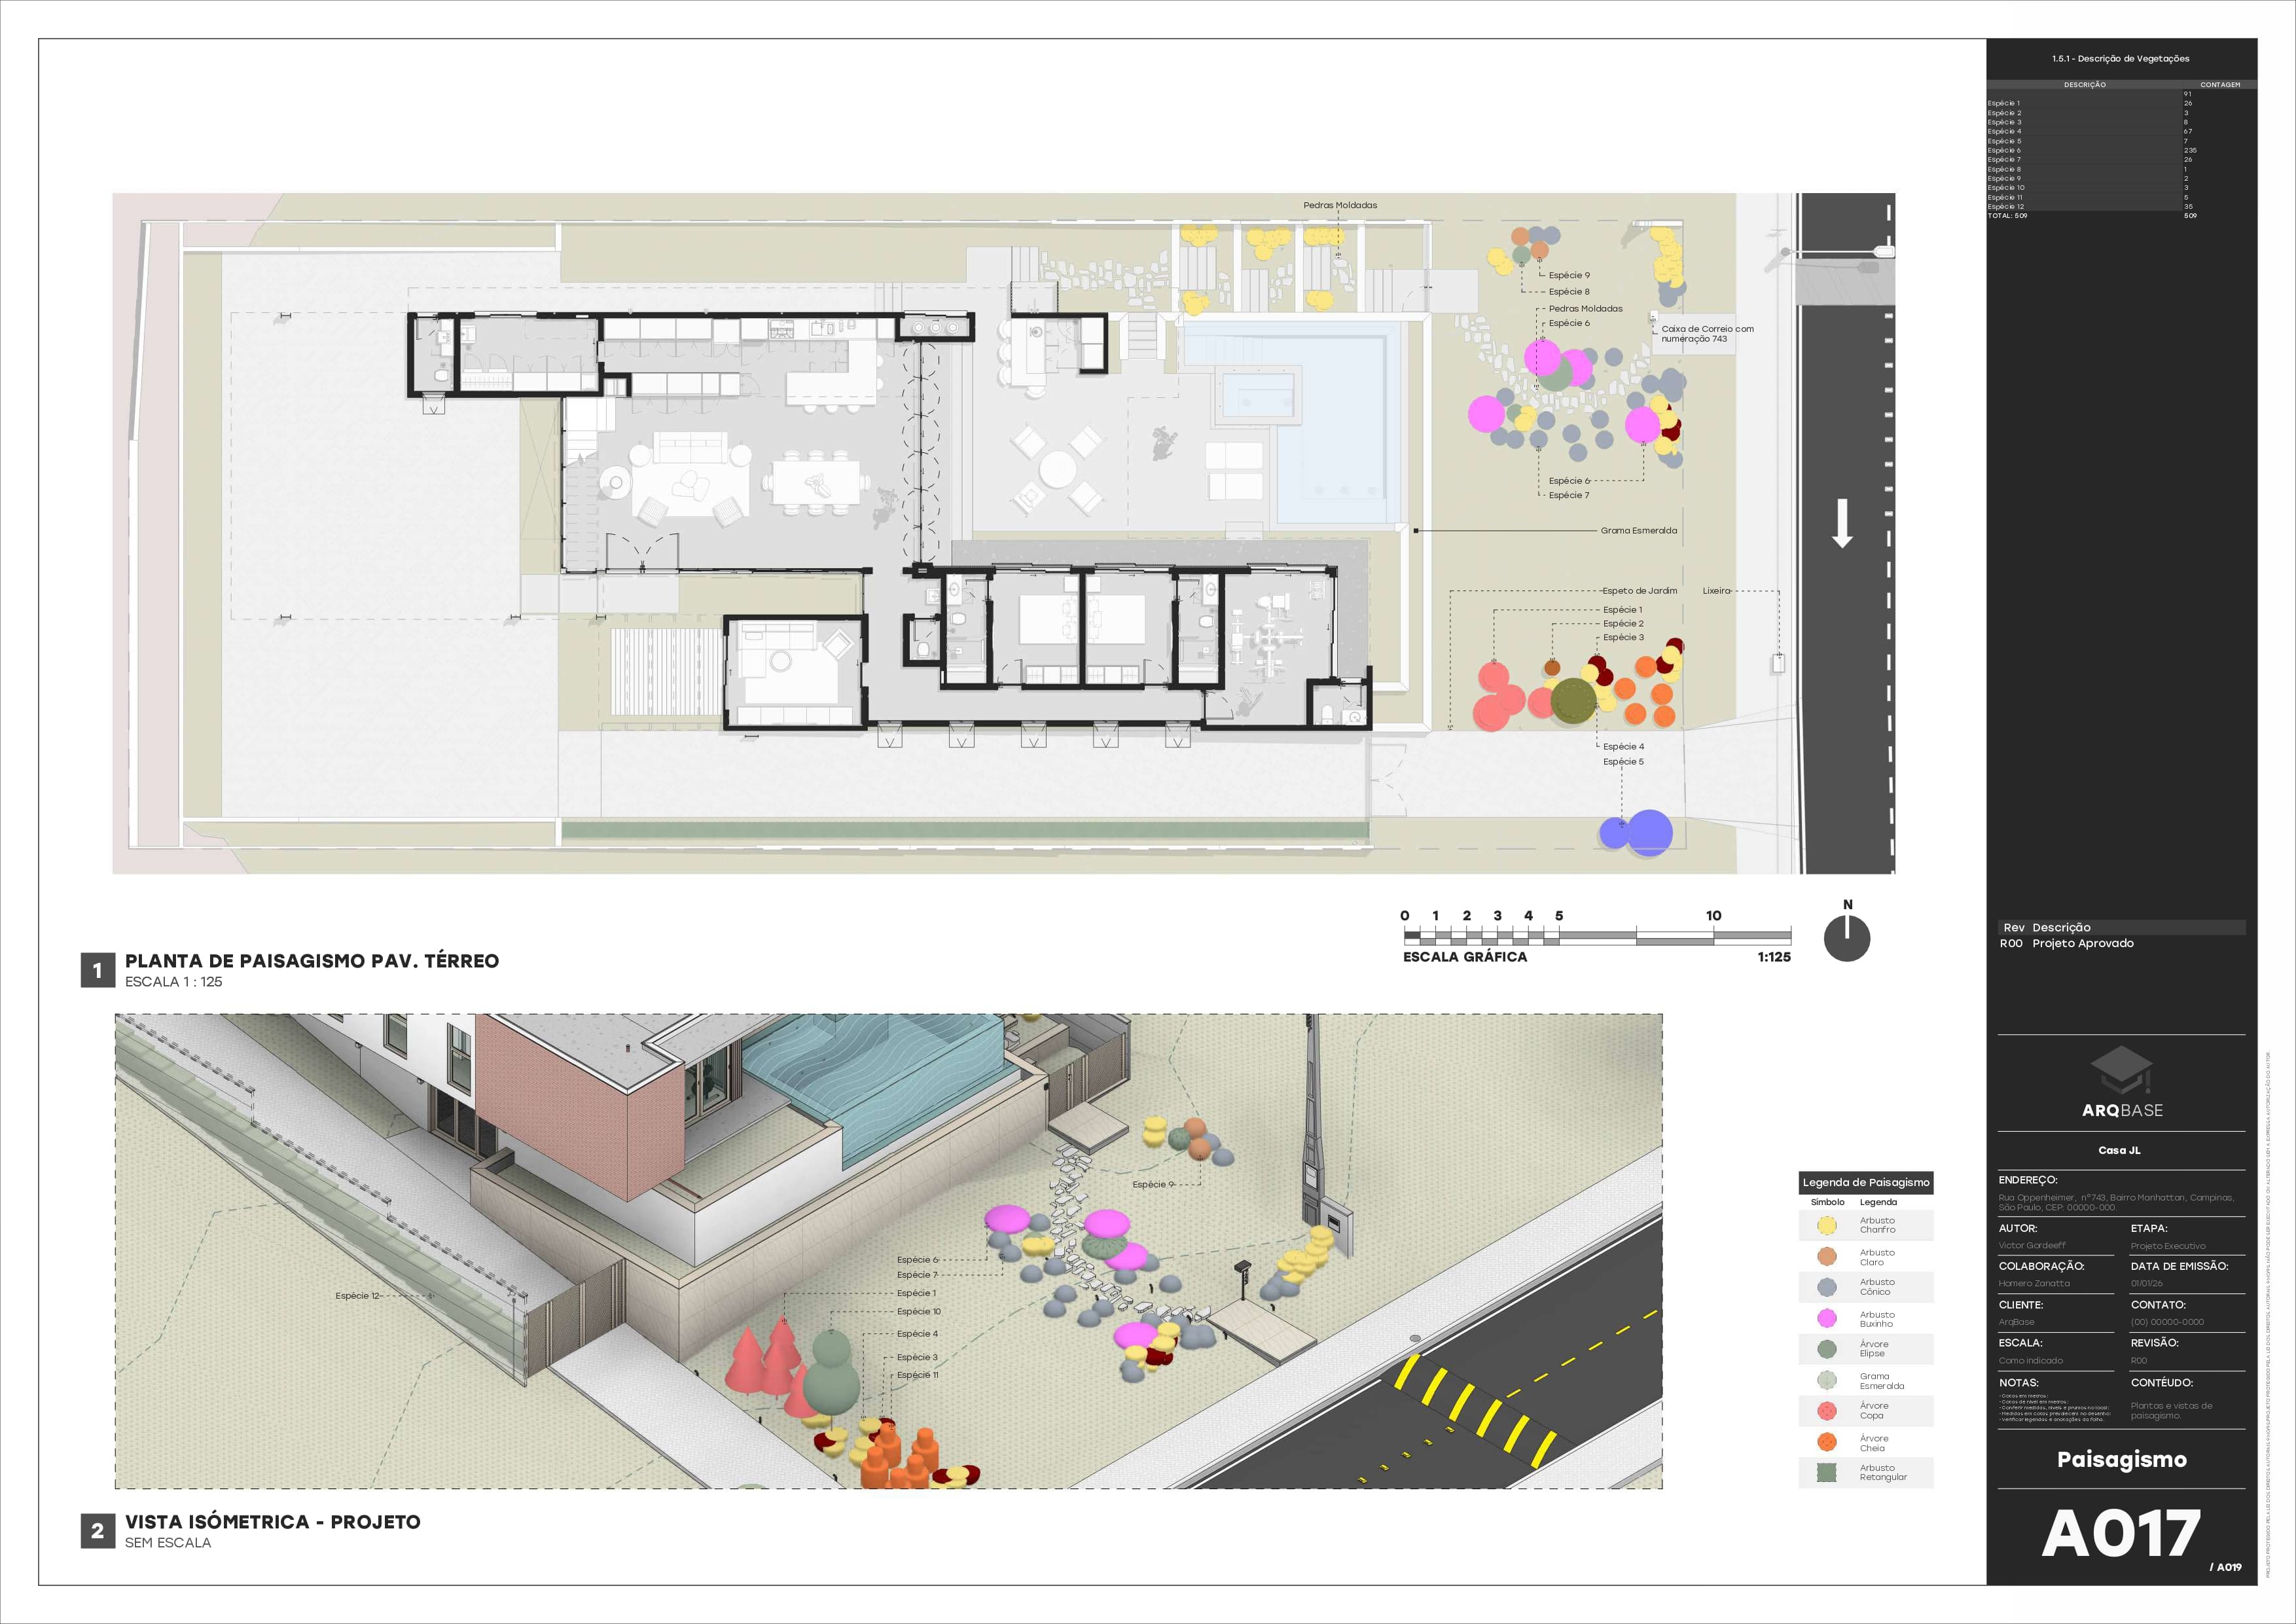Screen dimensions: 2296x1624
Task: Click the PLANTA DE PAISAGISMO PAV. TÉRREO title
Action: click(x=311, y=961)
